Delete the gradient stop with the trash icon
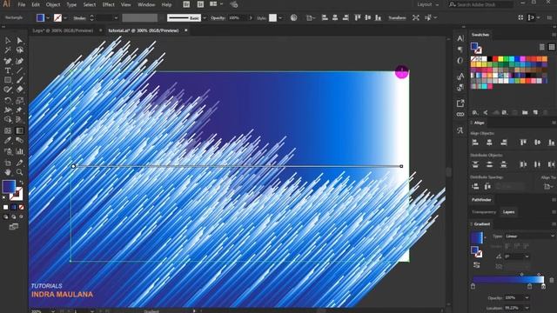This screenshot has width=557, height=313. [551, 280]
